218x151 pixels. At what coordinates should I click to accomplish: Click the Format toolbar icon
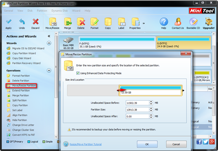pos(94,22)
